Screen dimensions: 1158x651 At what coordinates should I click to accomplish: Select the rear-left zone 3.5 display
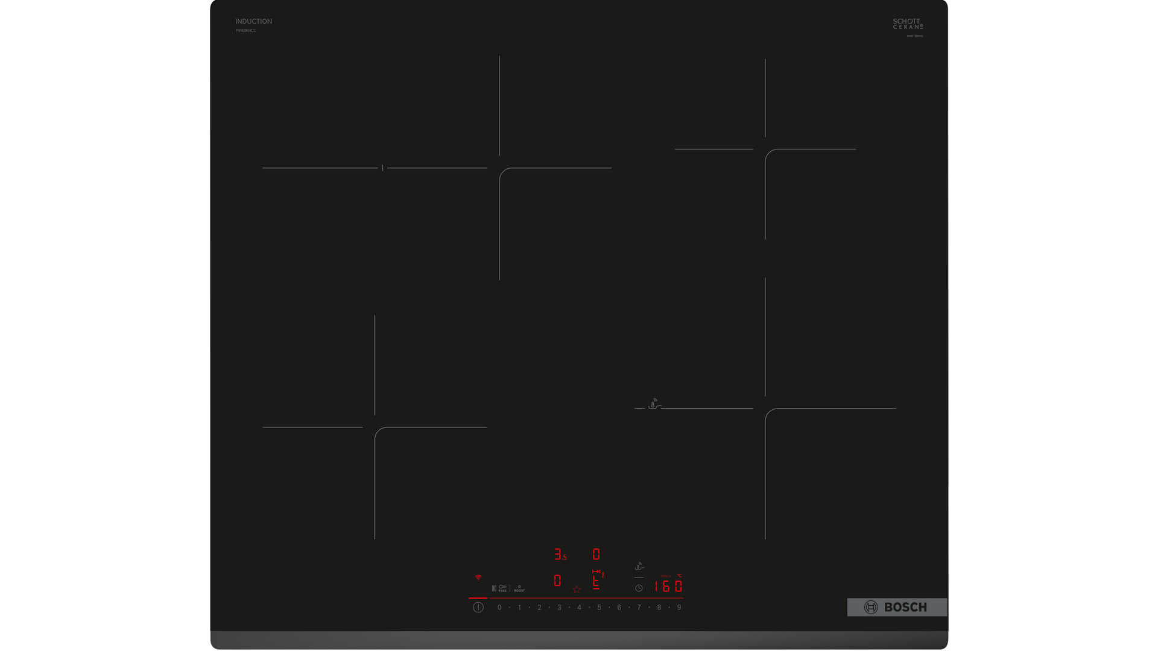[x=560, y=555]
